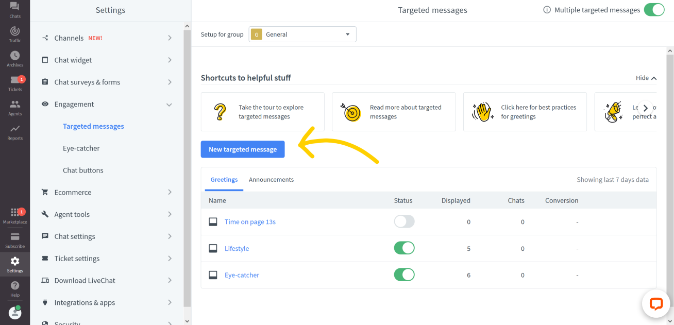This screenshot has width=674, height=325.
Task: Disable the Lifestyle greeting toggle
Action: click(x=404, y=248)
